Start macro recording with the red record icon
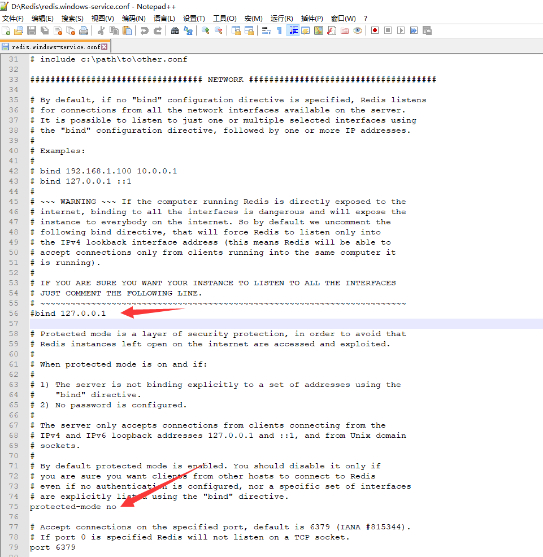Viewport: 543px width, 557px height. coord(375,31)
